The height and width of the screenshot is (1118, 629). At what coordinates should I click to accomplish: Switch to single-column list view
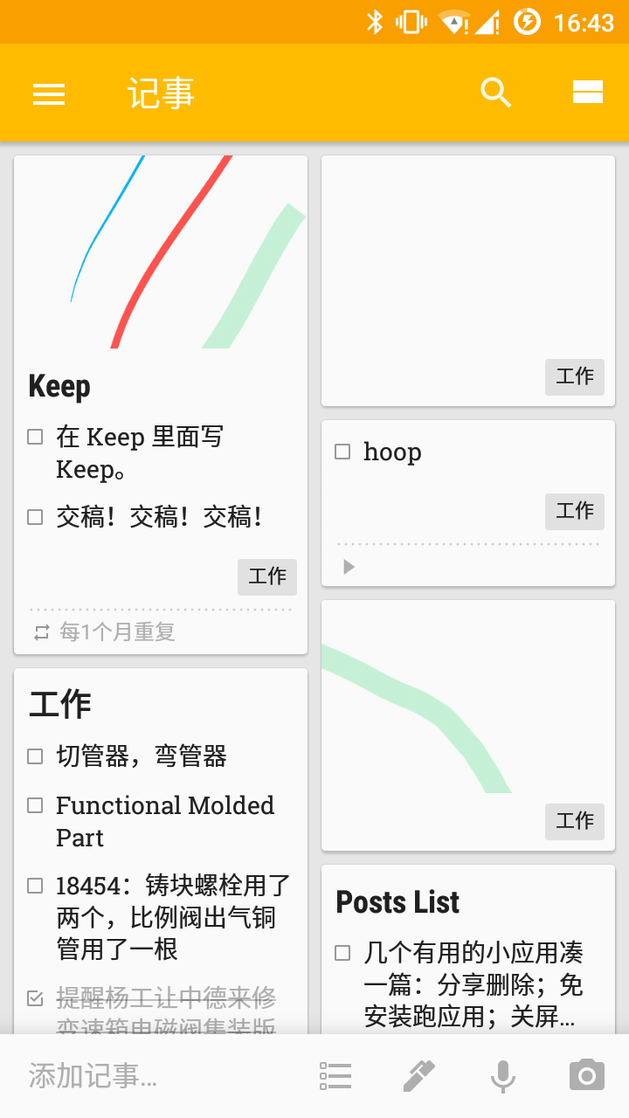click(x=588, y=93)
